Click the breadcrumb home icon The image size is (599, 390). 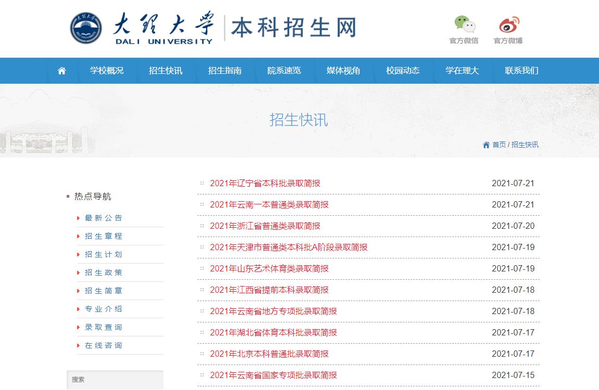tap(486, 145)
